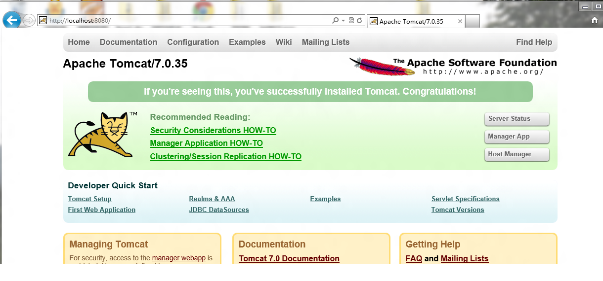
Task: Click the browser Forward arrow button
Action: pos(29,21)
